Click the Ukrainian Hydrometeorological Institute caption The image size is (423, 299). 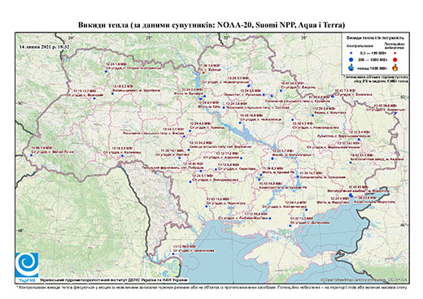pyautogui.click(x=113, y=280)
